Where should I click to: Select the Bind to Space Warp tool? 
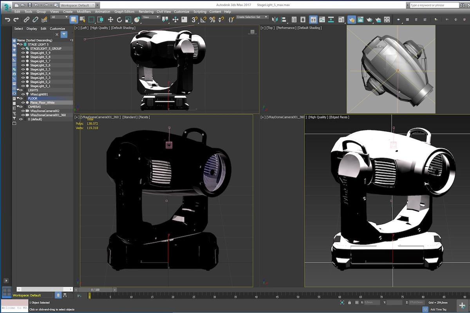coord(44,20)
